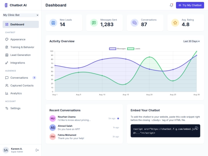The height and width of the screenshot is (156, 208).
Task: Click the Conversations unread badge showing 3
Action: pyautogui.click(x=34, y=78)
